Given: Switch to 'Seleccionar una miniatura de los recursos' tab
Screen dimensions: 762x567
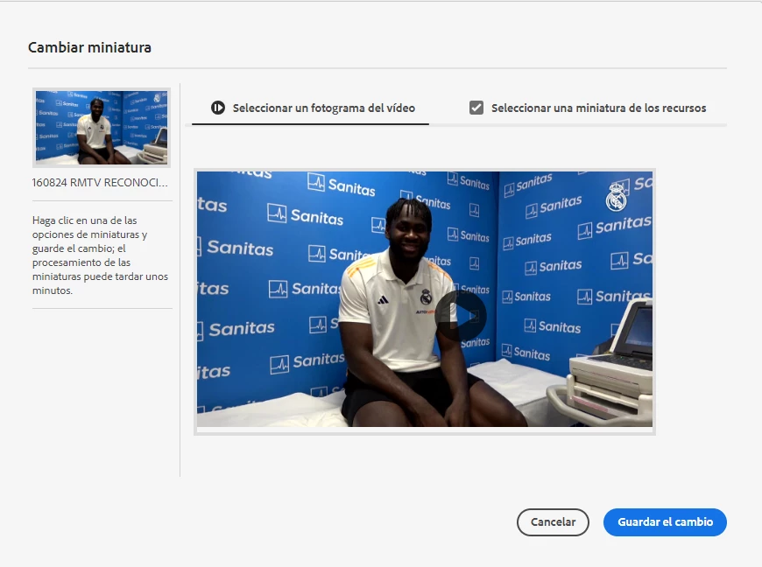Looking at the screenshot, I should tap(588, 108).
